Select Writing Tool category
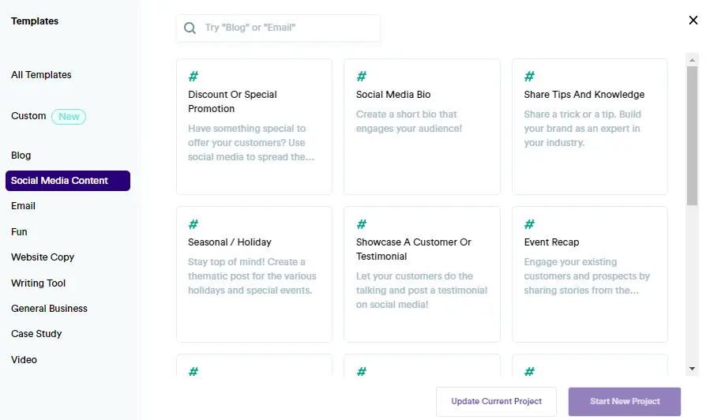This screenshot has height=420, width=710. [39, 283]
